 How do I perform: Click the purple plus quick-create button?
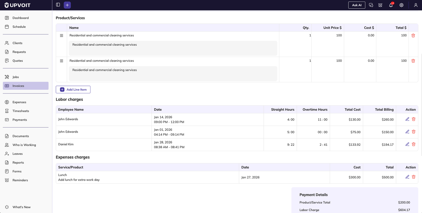point(67,5)
